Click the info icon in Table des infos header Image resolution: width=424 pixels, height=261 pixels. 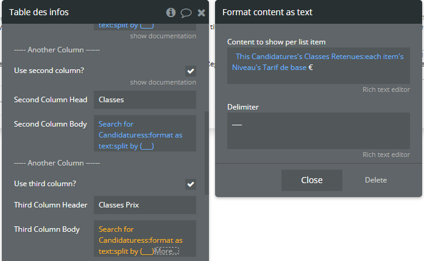tap(171, 12)
